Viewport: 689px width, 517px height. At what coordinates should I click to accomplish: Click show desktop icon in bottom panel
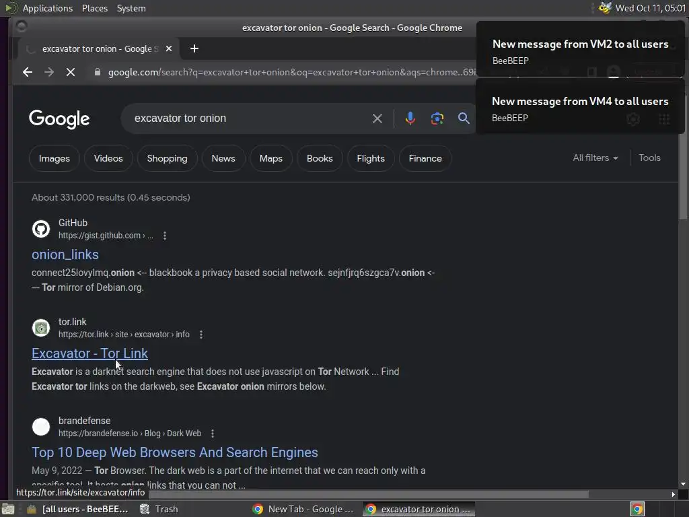8,509
